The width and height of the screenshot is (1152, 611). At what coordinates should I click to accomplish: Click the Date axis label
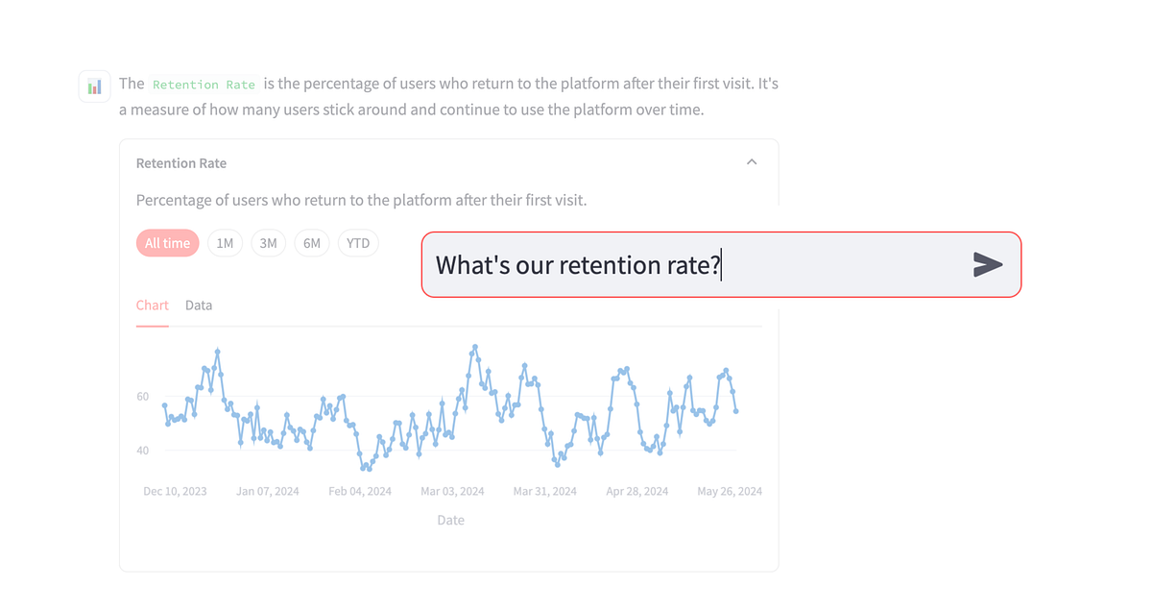(x=450, y=520)
